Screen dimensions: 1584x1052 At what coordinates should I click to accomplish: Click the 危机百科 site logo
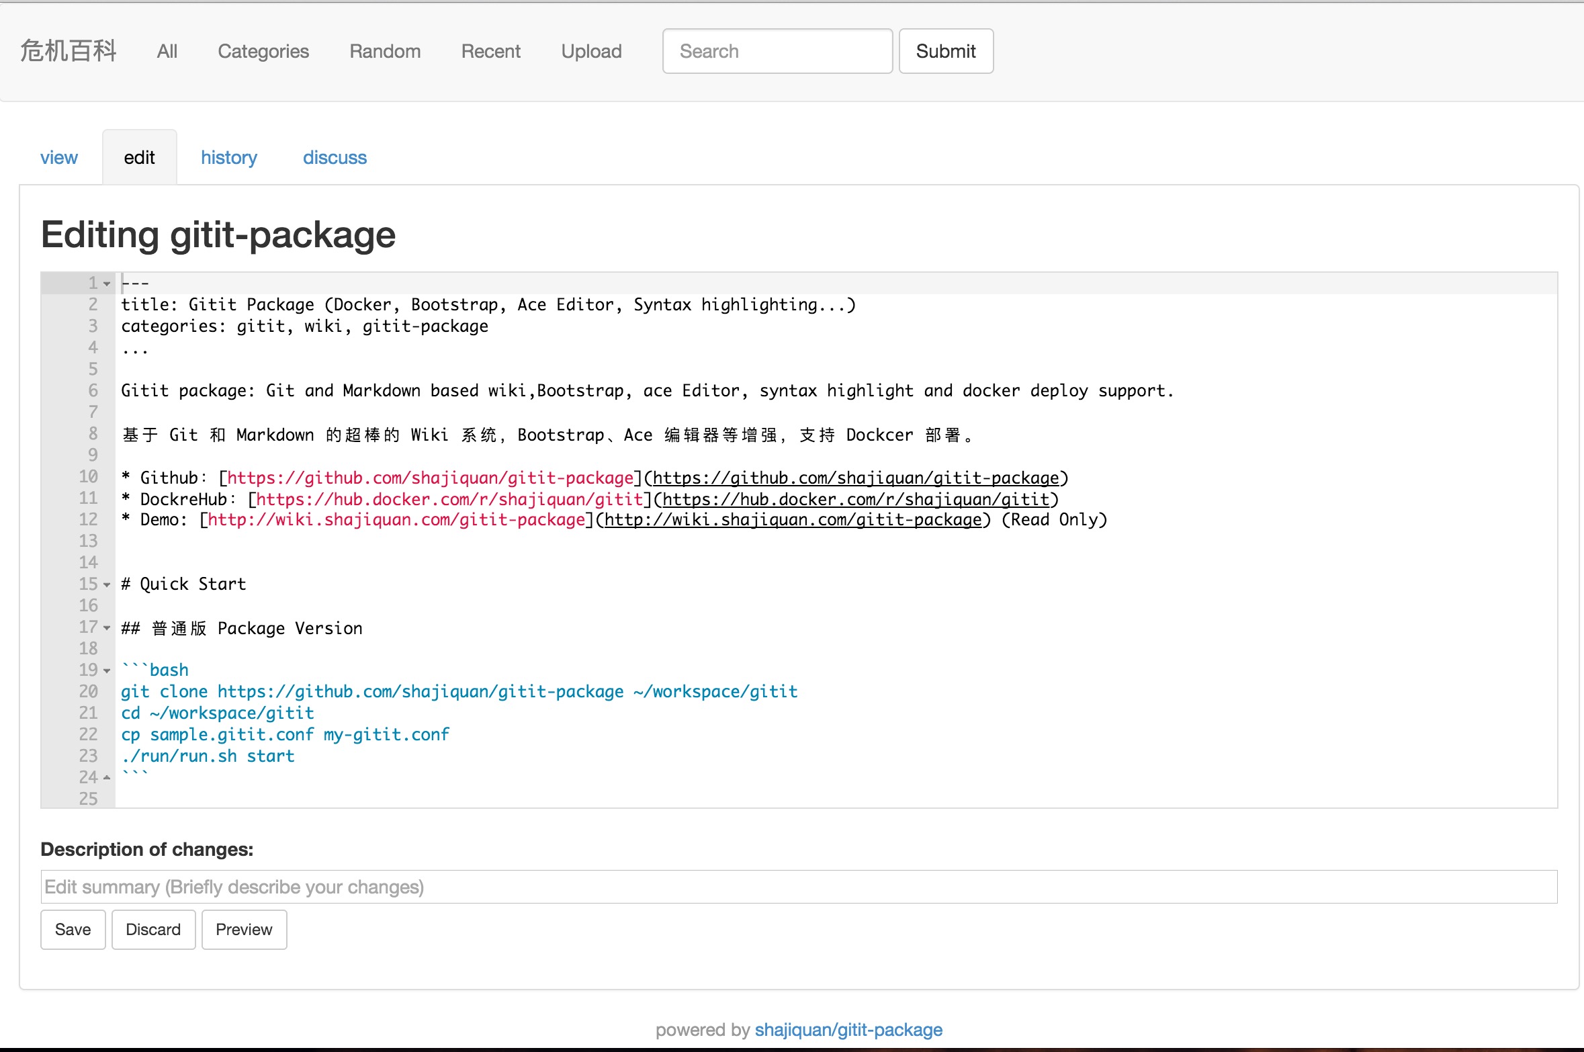69,51
